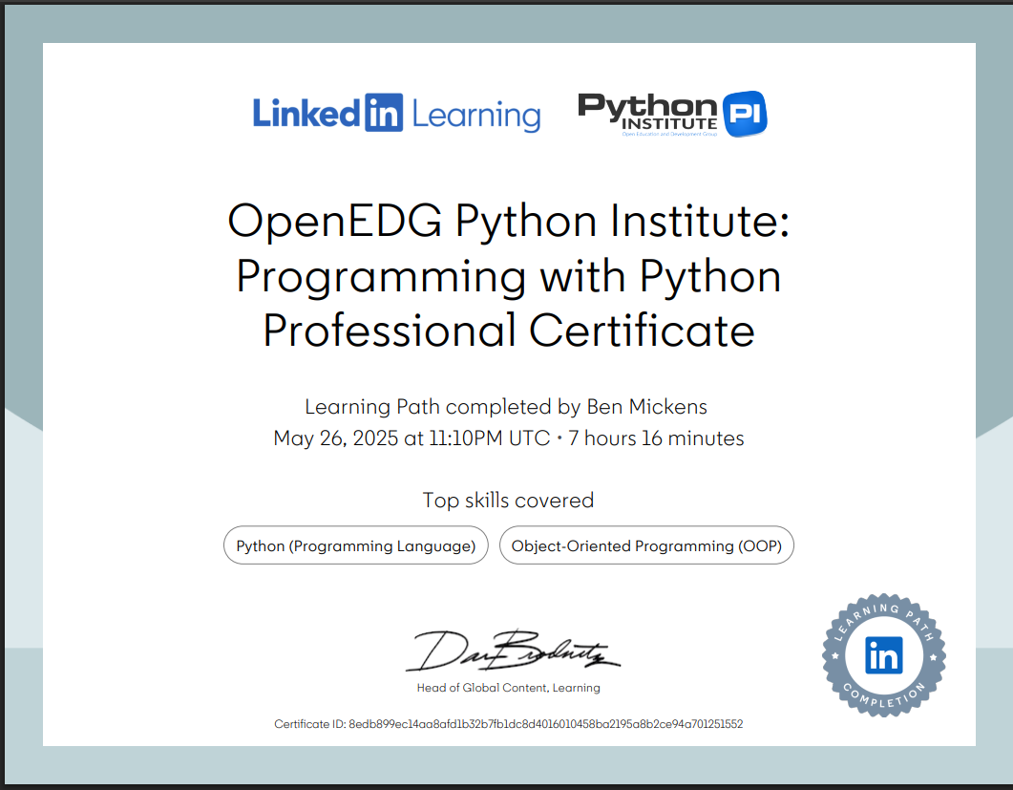Select the Python (Programming Language) skill pill

(x=356, y=545)
